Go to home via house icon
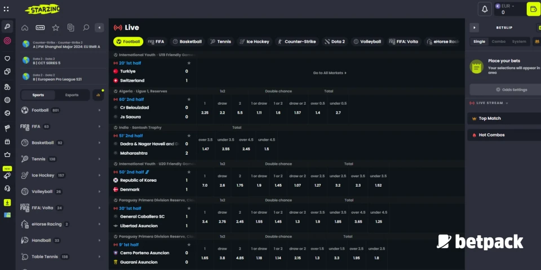The image size is (541, 270). click(x=25, y=28)
